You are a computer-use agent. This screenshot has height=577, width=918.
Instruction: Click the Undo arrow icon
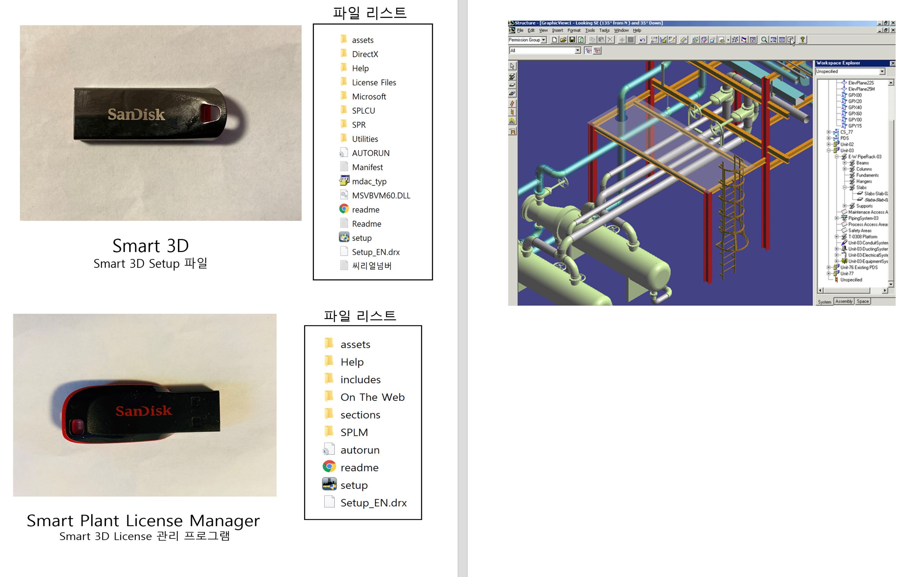[x=643, y=40]
